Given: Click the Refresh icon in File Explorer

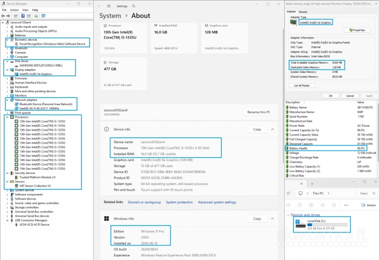Looking at the screenshot, I should (288, 193).
